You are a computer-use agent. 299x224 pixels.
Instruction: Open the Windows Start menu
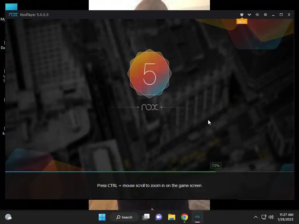102,217
